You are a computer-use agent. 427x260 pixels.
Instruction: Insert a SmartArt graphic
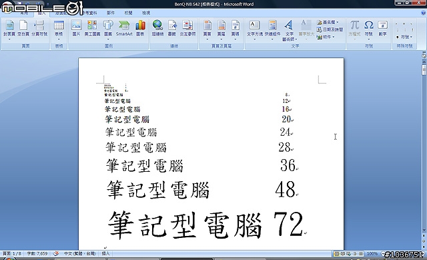124,29
